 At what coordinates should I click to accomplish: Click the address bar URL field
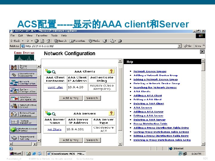[x=102, y=46]
